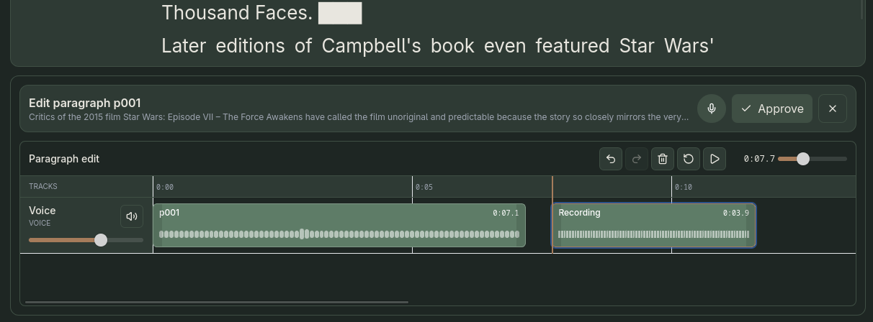873x322 pixels.
Task: Click the highlighted blank box after 'Thousand Faces.'
Action: (x=340, y=13)
